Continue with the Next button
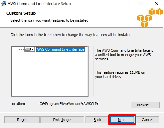 point(122,120)
